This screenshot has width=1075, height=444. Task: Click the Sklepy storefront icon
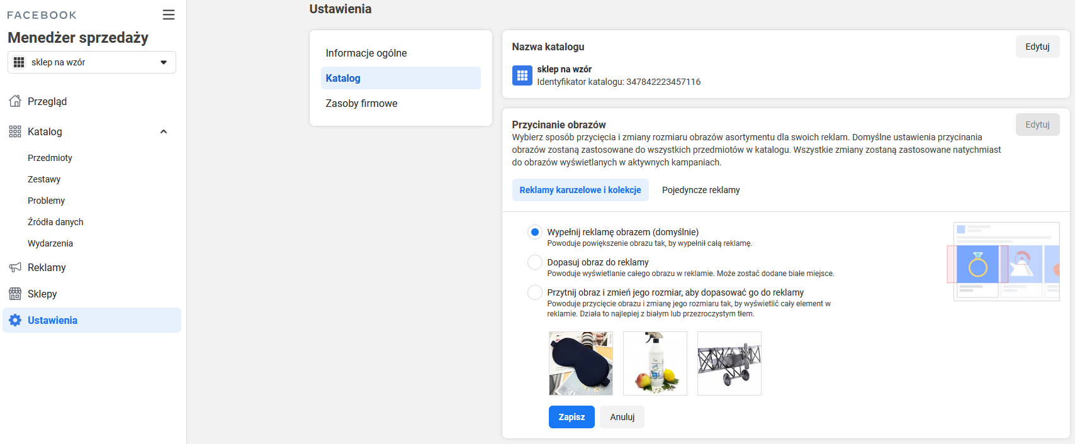pos(15,294)
